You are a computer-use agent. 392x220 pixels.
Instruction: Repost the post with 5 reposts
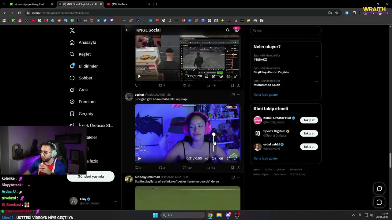(x=162, y=86)
